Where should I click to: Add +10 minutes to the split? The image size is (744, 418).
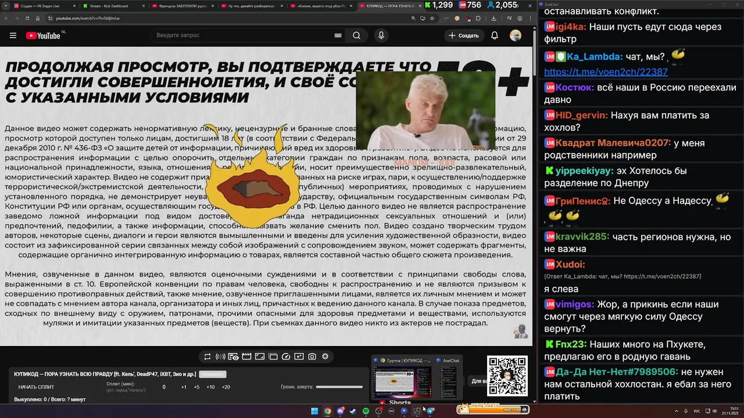(x=210, y=387)
